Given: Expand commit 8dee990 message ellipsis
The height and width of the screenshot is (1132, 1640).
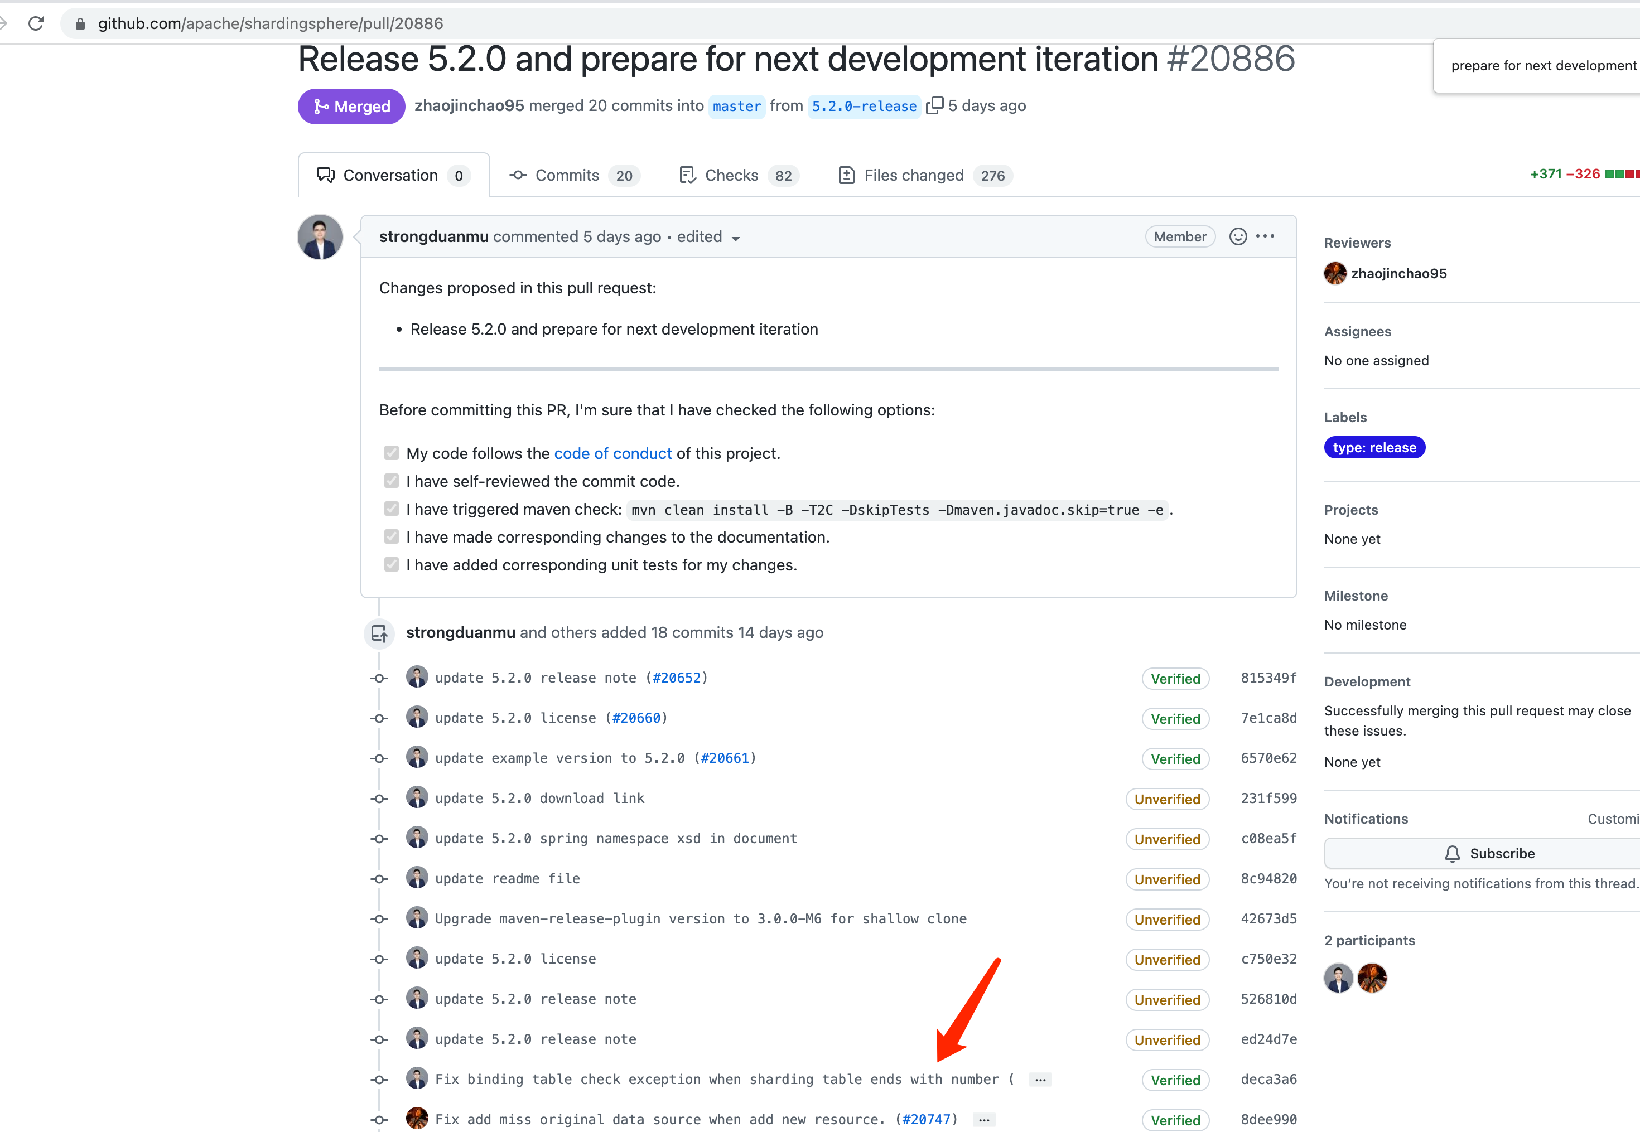Looking at the screenshot, I should point(984,1120).
